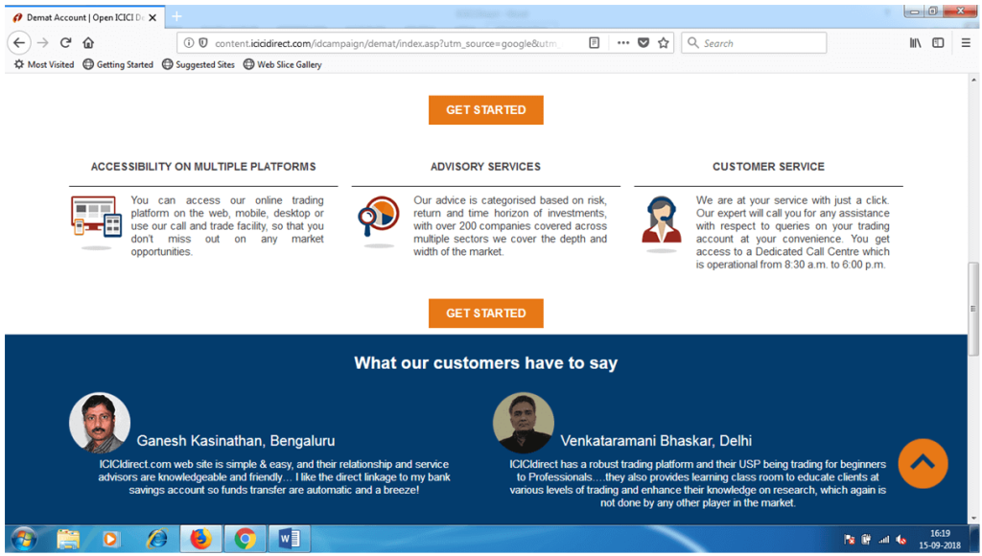Open Web Slice Gallery bookmark
The height and width of the screenshot is (556, 982).
point(283,64)
